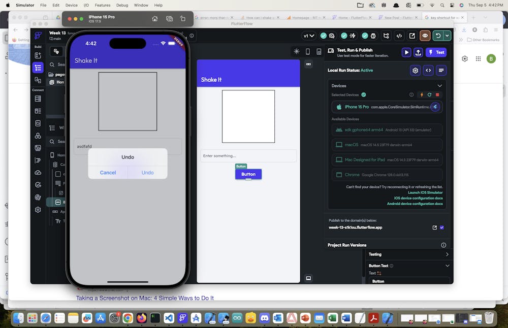Open iOS device configuration docs link

point(418,198)
